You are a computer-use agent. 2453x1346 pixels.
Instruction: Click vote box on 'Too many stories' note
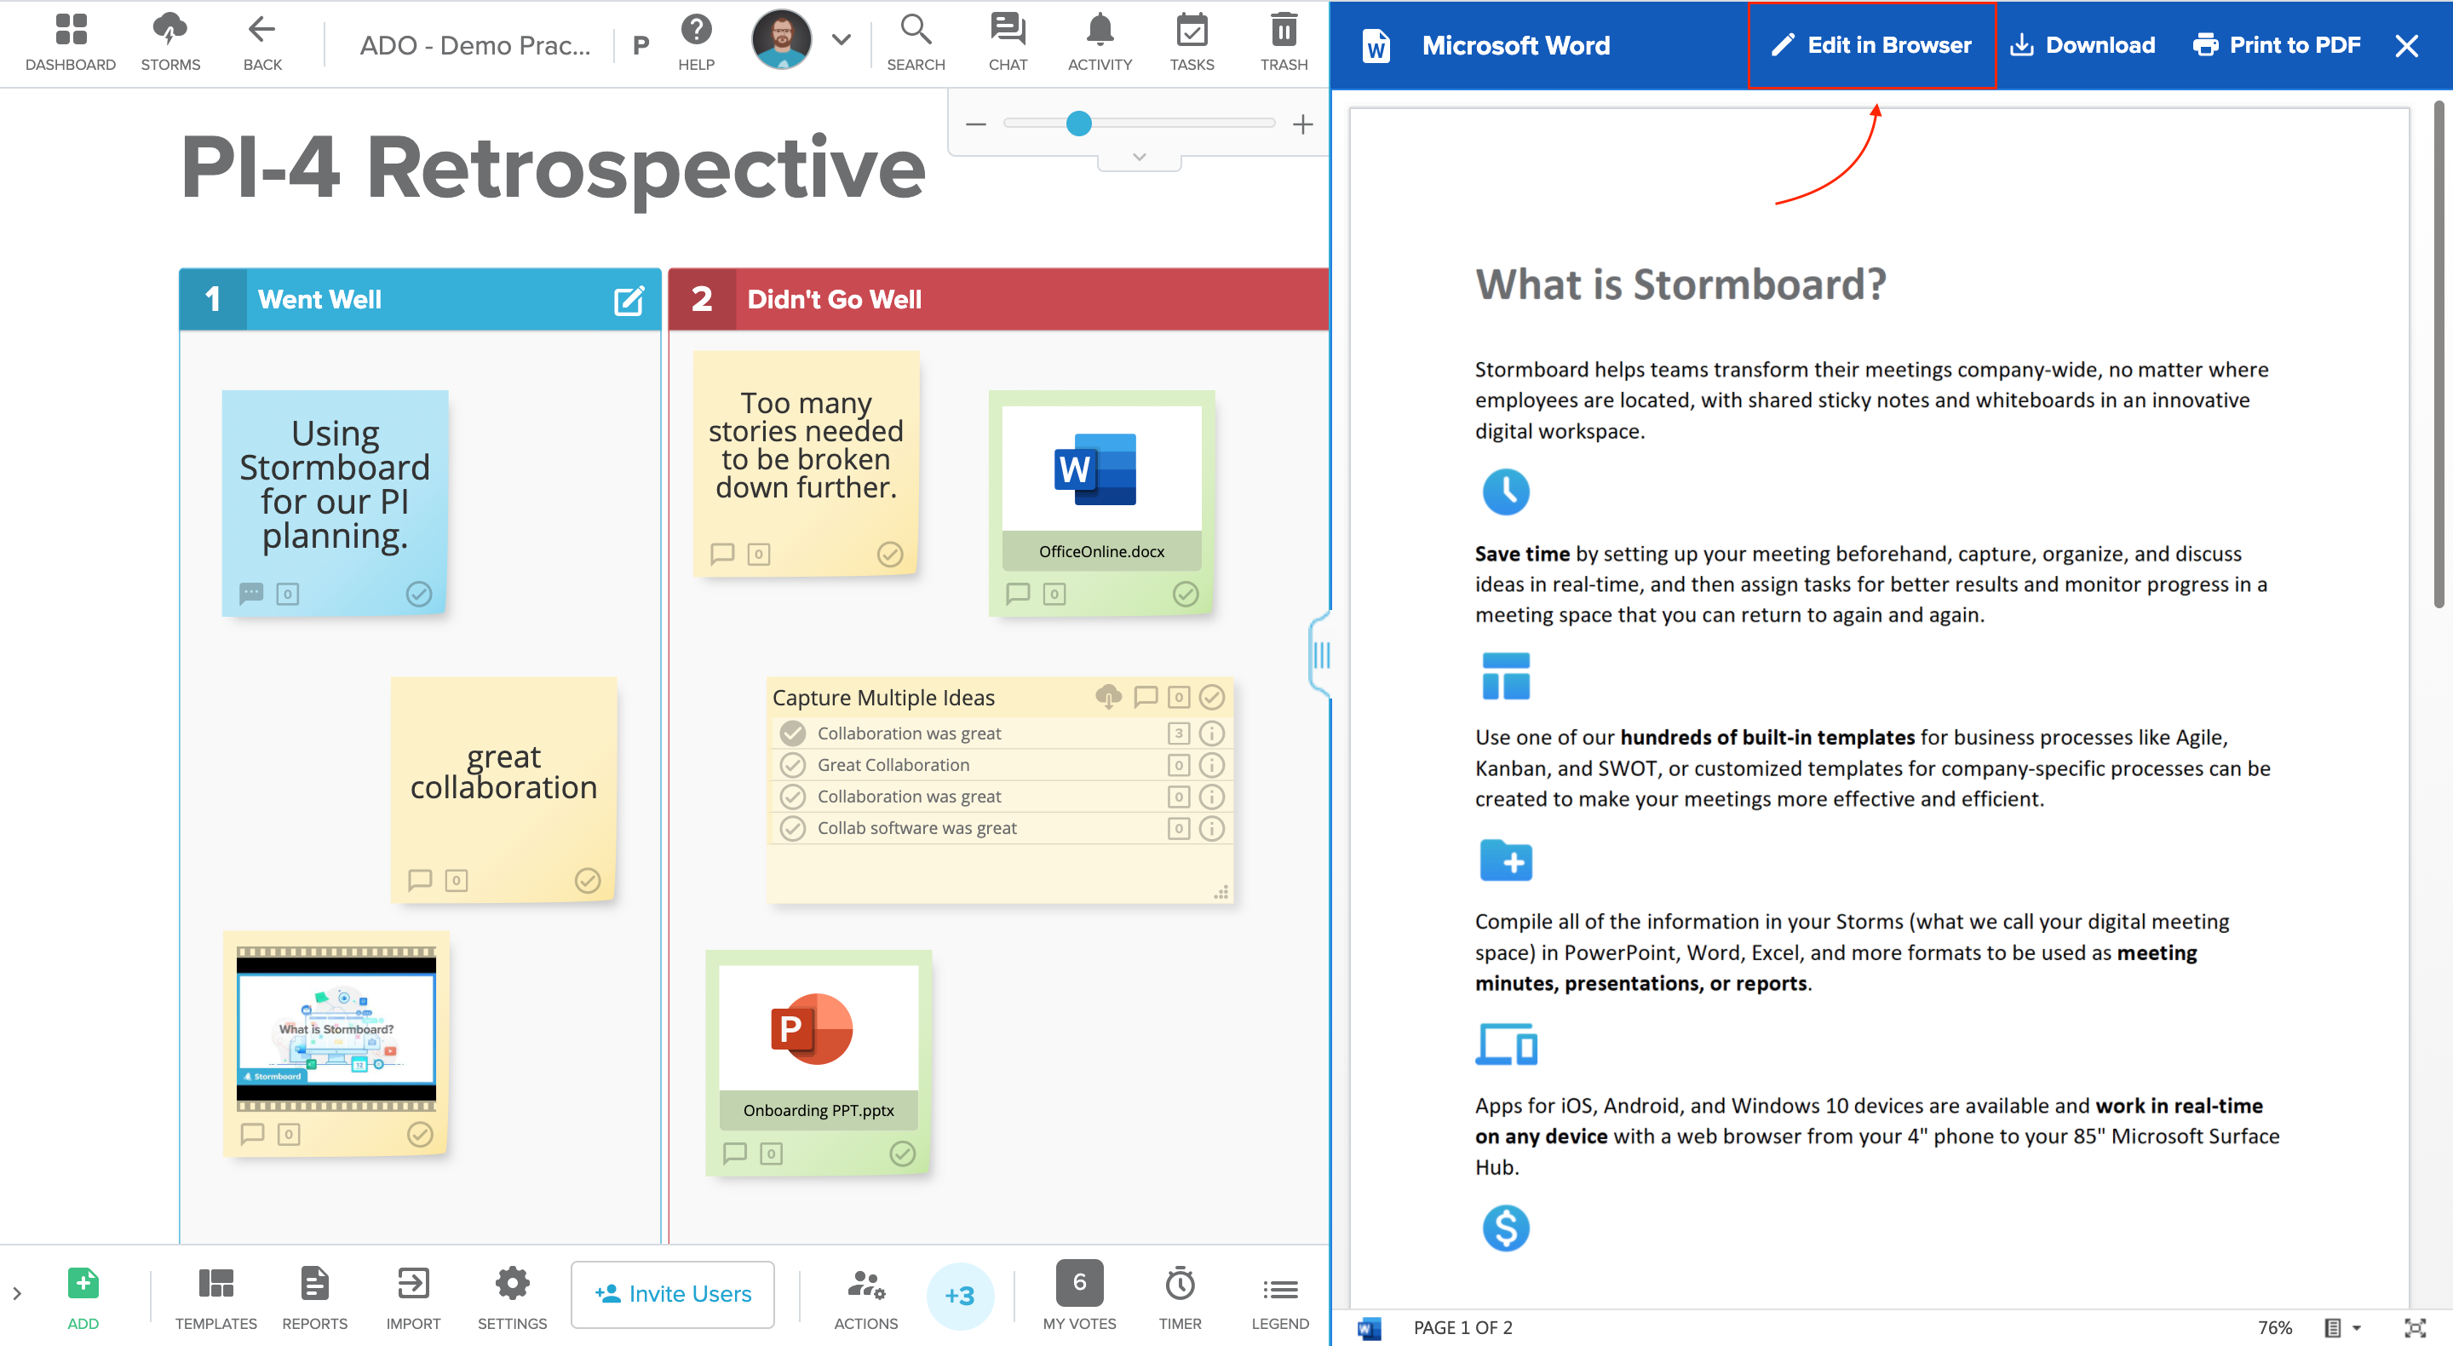(x=759, y=555)
